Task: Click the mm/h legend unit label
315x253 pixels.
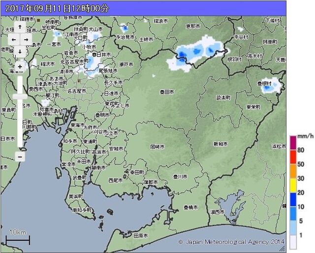Action: click(305, 136)
